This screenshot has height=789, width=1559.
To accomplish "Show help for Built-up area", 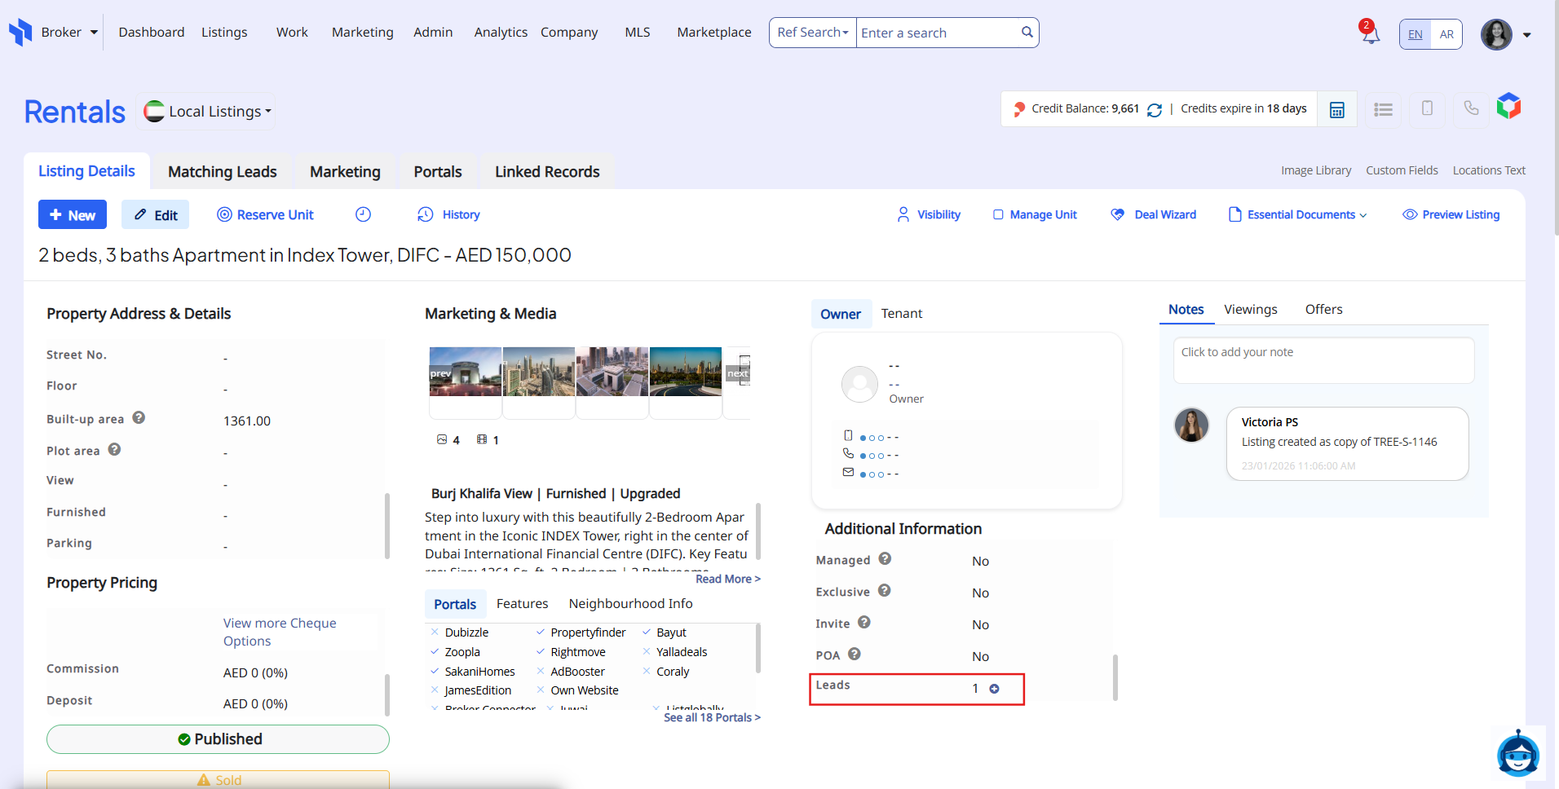I will 139,418.
